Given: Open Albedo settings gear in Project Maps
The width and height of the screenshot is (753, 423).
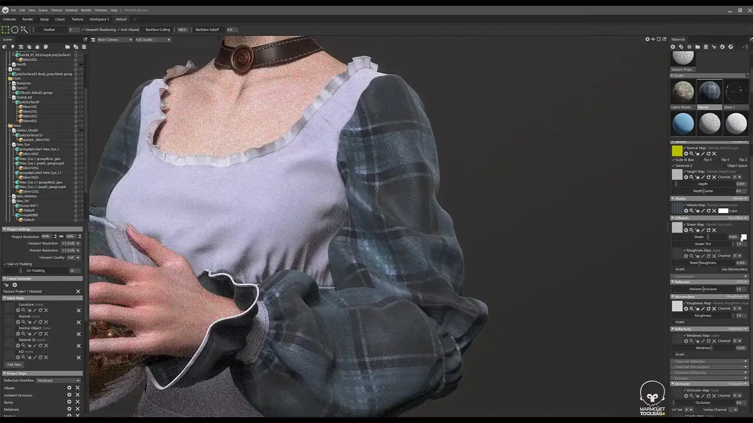Looking at the screenshot, I should click(x=69, y=388).
